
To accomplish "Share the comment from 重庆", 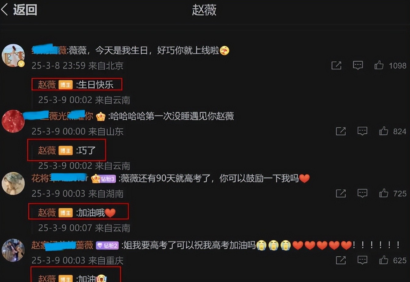I will 341,260.
